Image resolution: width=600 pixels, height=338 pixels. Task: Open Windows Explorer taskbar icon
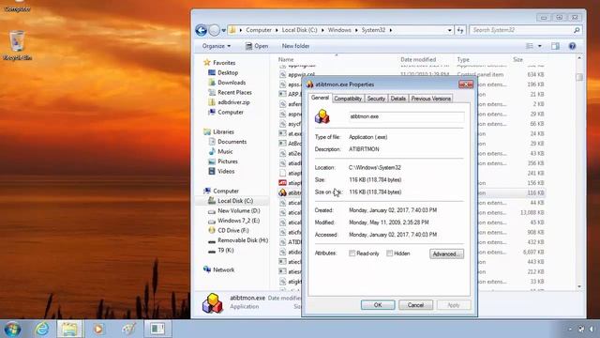69,329
